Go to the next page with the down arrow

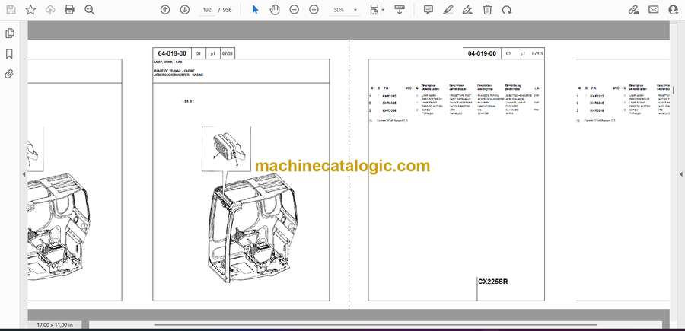pos(185,10)
